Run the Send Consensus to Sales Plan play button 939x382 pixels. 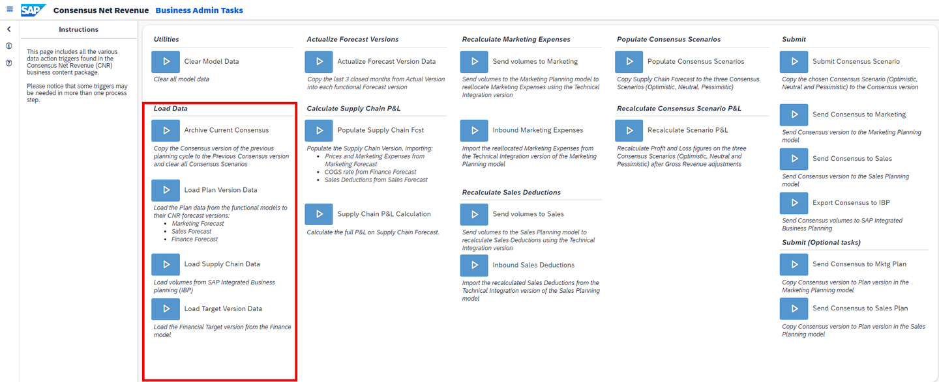[794, 308]
